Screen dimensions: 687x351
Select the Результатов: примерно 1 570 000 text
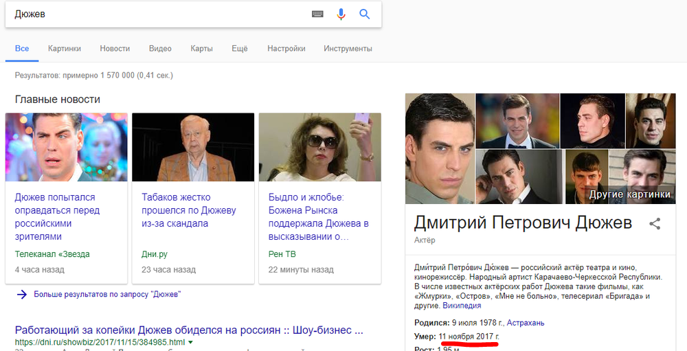93,76
